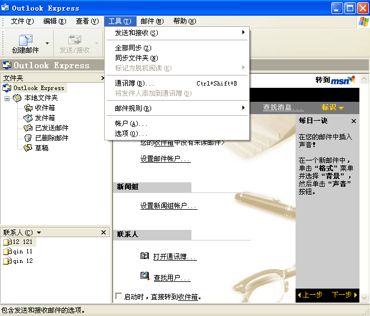Image resolution: width=370 pixels, height=316 pixels.
Task: Go to previous tip with 上一步
Action: (310, 295)
